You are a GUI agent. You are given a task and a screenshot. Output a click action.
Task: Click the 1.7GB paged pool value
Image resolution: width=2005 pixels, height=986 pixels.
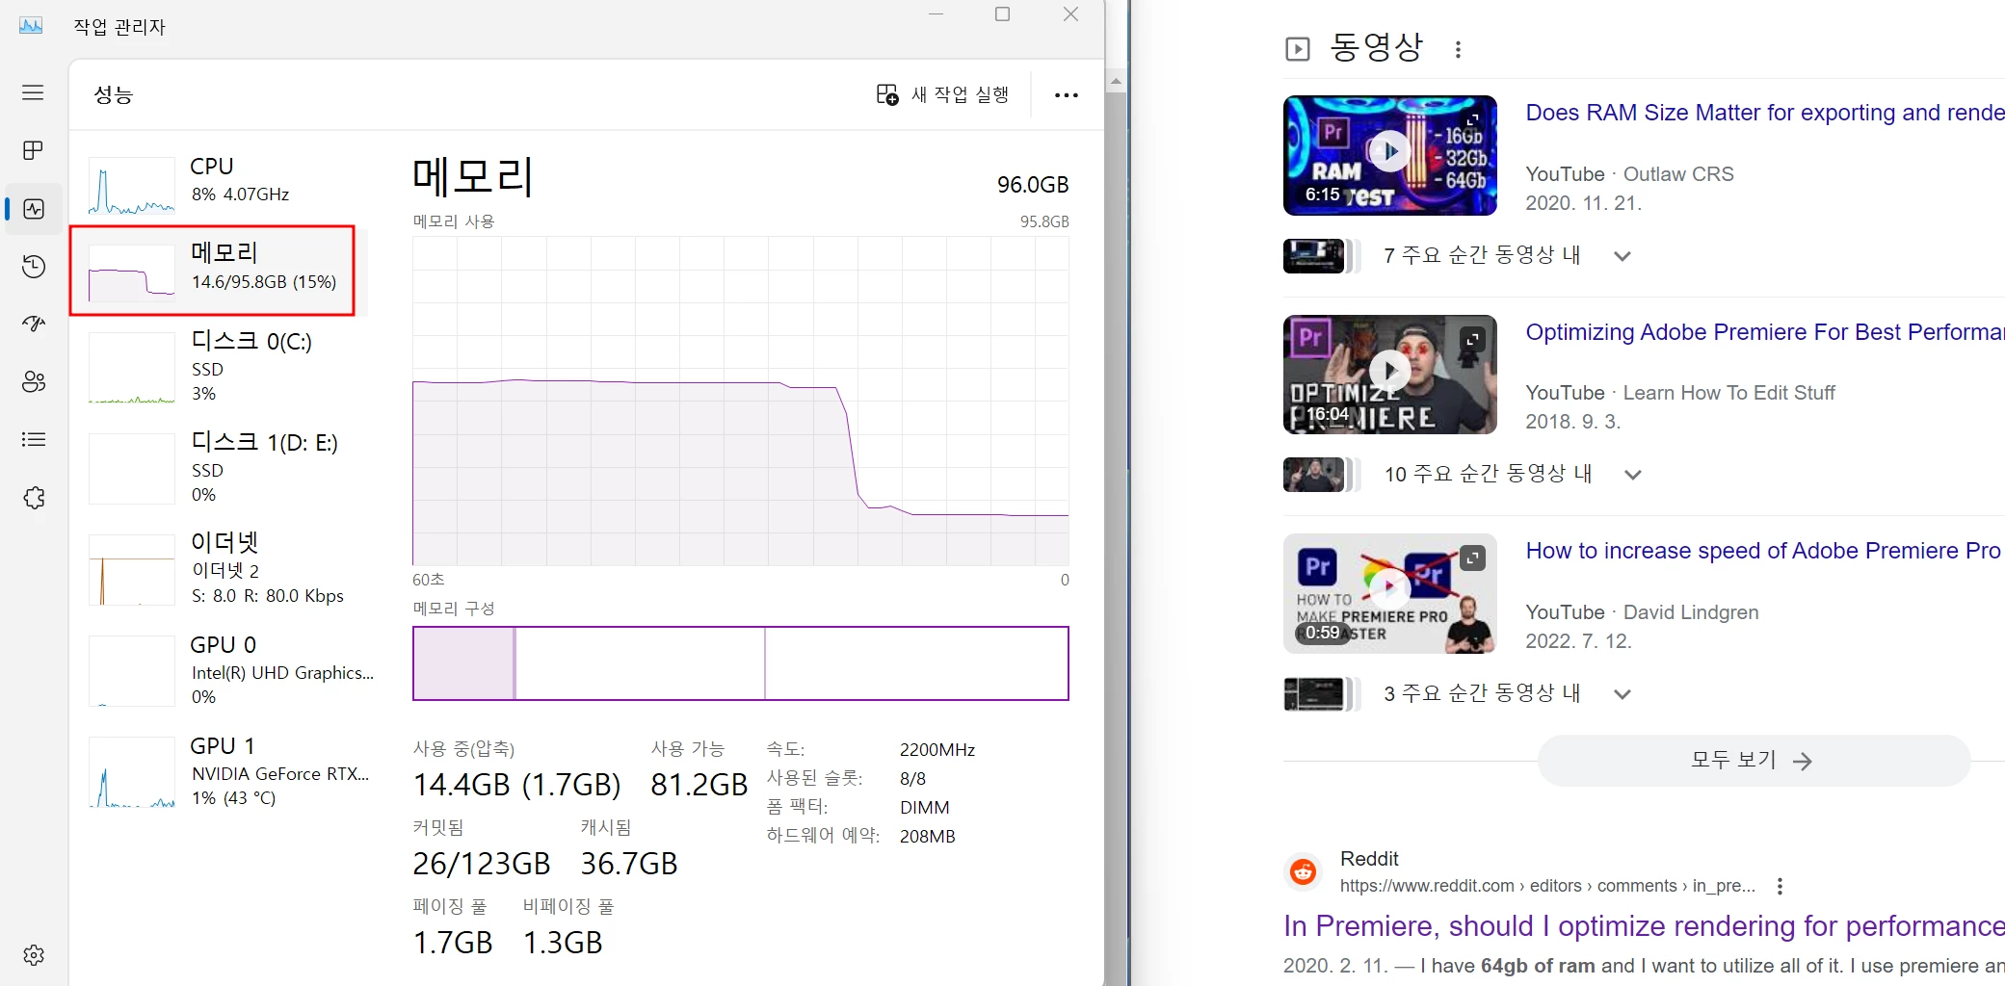pos(453,943)
